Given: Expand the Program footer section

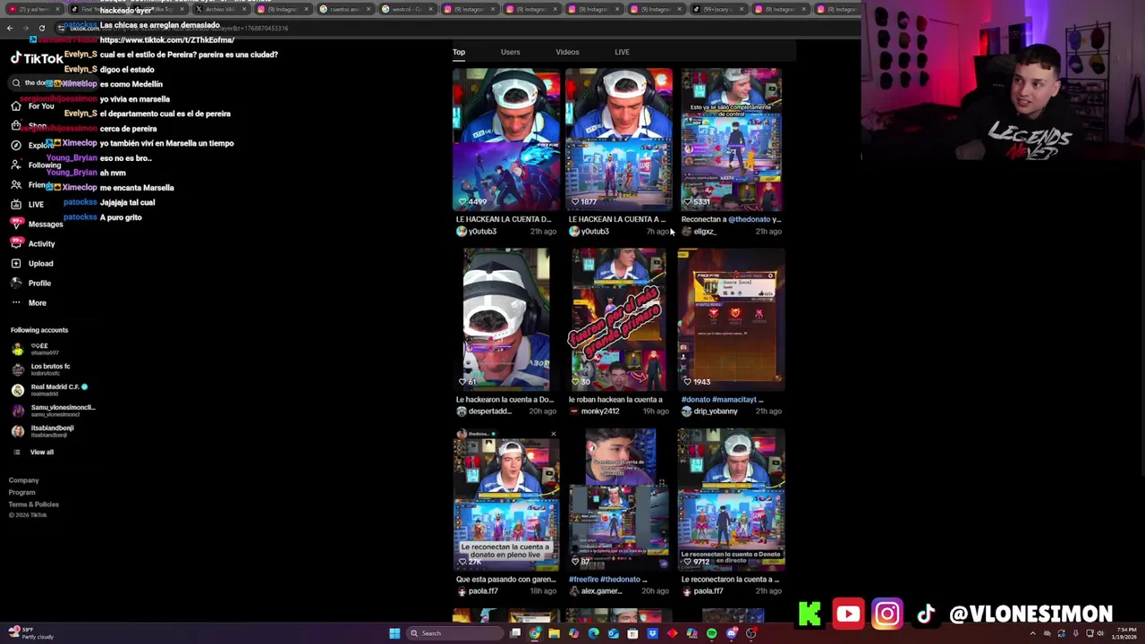Looking at the screenshot, I should (22, 493).
